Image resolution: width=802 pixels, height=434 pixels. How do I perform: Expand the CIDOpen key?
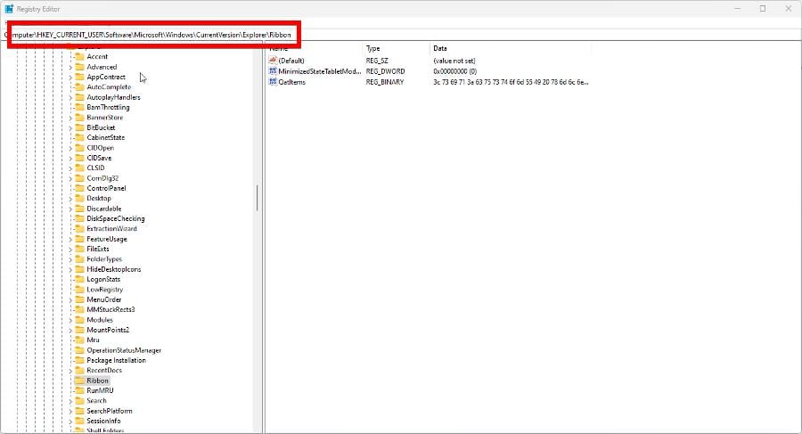pyautogui.click(x=70, y=148)
